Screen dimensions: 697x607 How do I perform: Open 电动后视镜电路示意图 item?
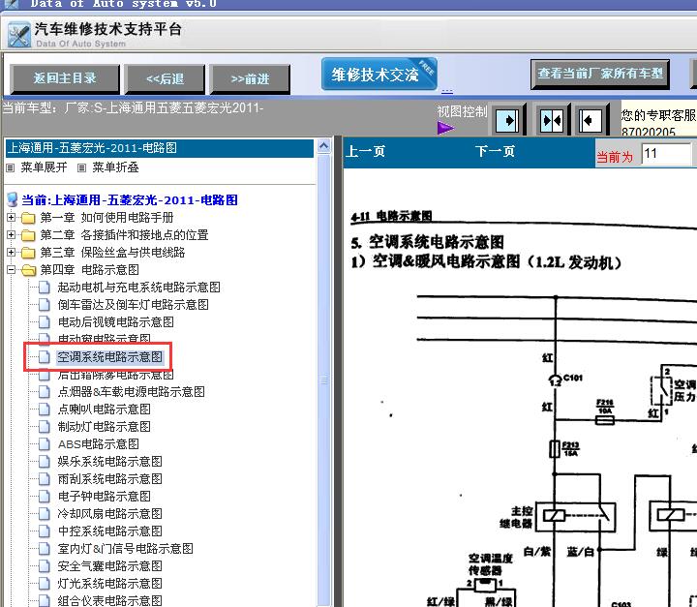(x=115, y=322)
